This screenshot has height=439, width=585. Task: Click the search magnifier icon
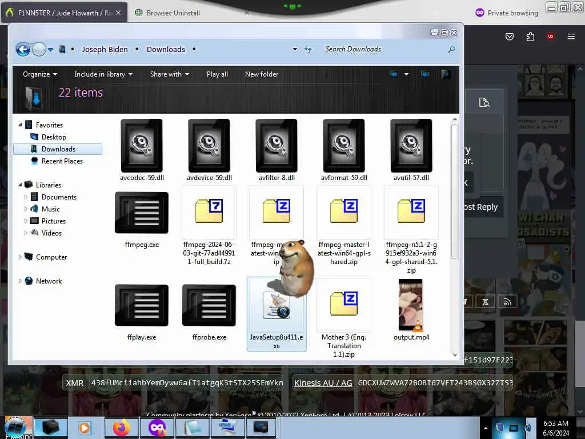[x=451, y=49]
